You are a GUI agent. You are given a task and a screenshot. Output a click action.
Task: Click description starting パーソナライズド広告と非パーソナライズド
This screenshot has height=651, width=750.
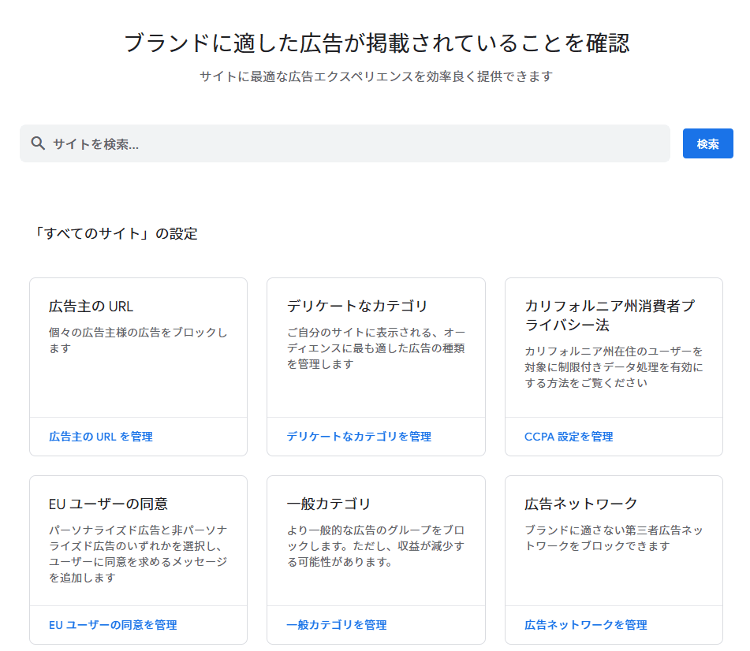[x=138, y=553]
